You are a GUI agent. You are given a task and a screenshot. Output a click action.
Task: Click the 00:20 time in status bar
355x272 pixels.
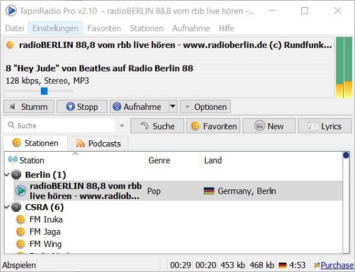[x=205, y=265]
